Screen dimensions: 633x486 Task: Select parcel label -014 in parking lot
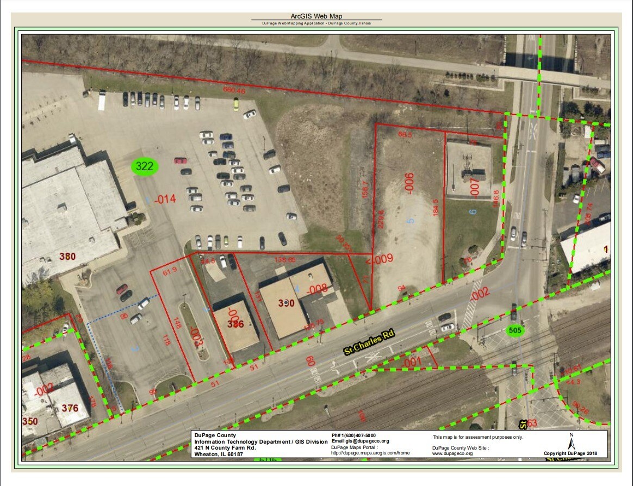165,199
